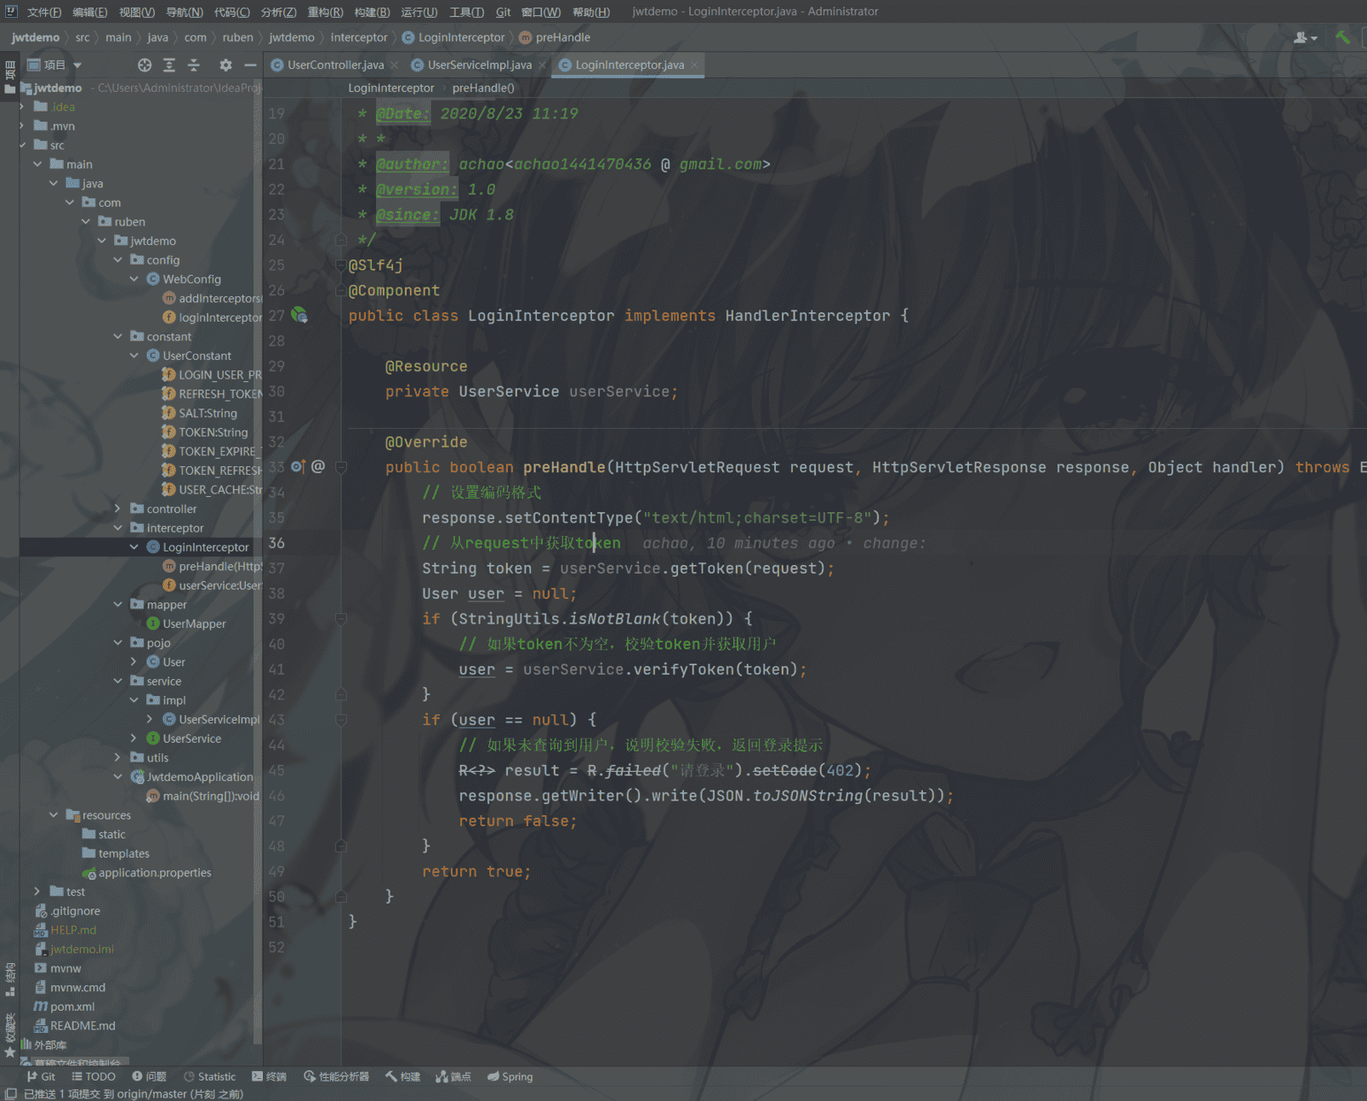Click the Spring bean gutter icon on line 27
The width and height of the screenshot is (1367, 1101).
(x=299, y=316)
